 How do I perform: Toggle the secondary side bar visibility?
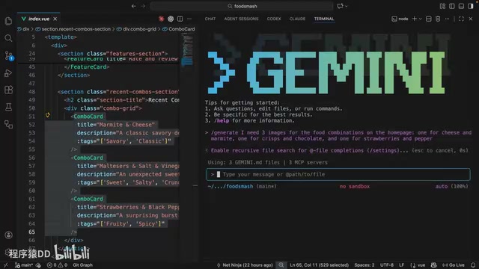click(x=471, y=6)
